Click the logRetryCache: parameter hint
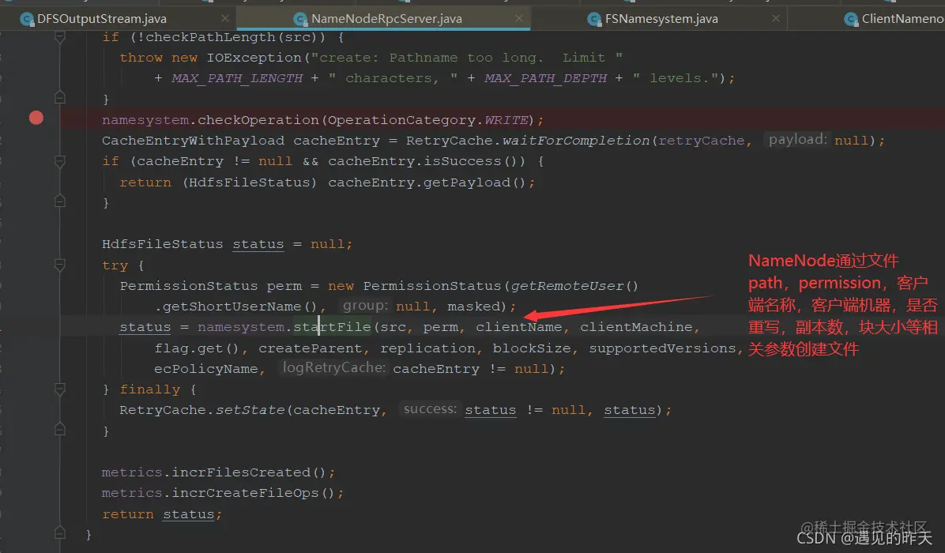Screen dimensions: 945x553 (334, 368)
